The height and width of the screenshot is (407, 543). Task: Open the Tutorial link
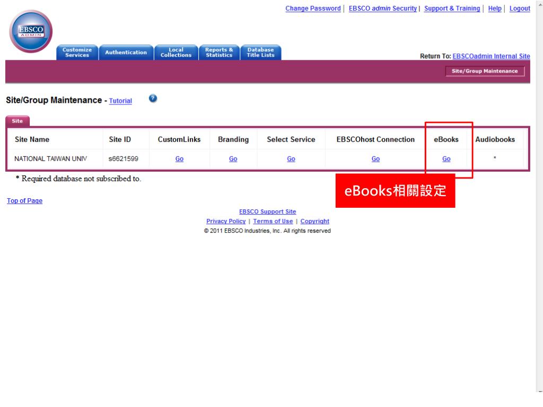[120, 101]
